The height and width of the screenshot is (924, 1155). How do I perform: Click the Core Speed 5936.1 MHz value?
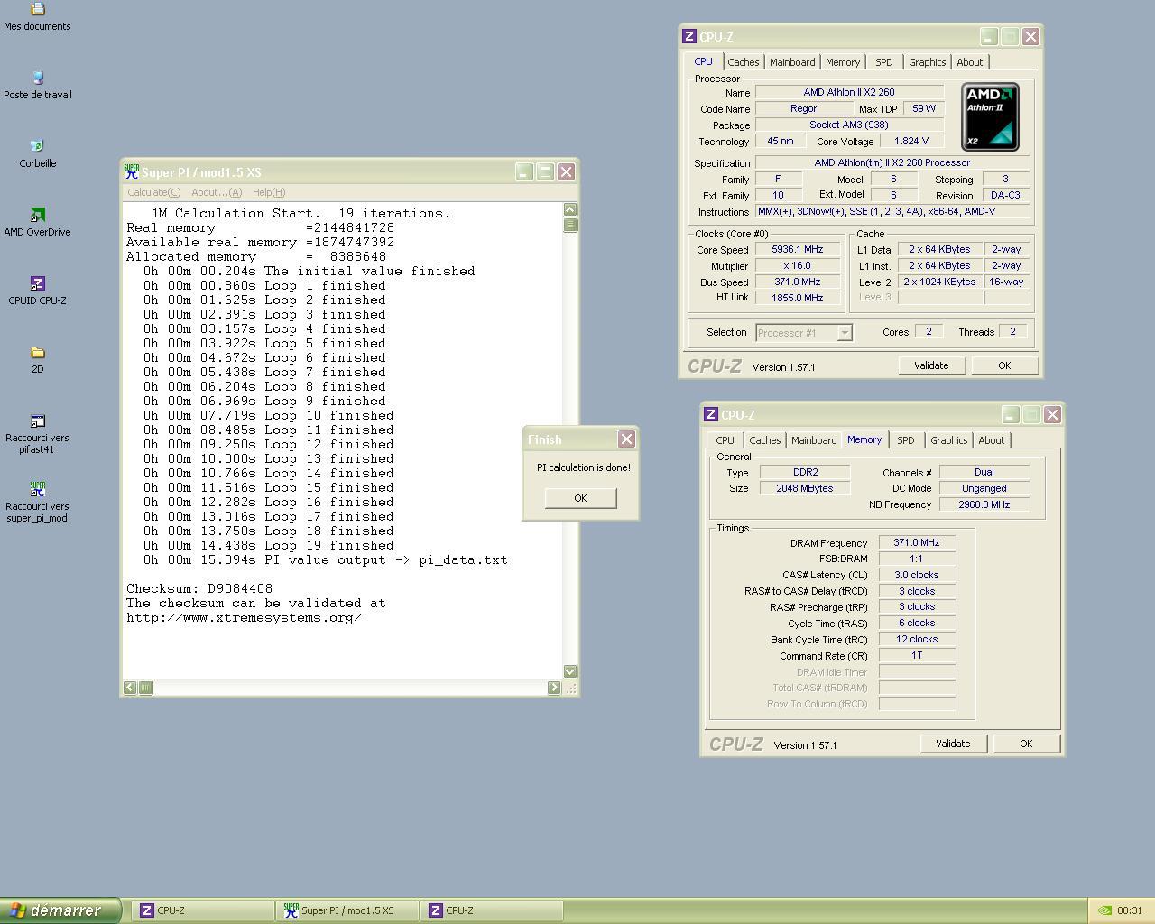point(797,250)
